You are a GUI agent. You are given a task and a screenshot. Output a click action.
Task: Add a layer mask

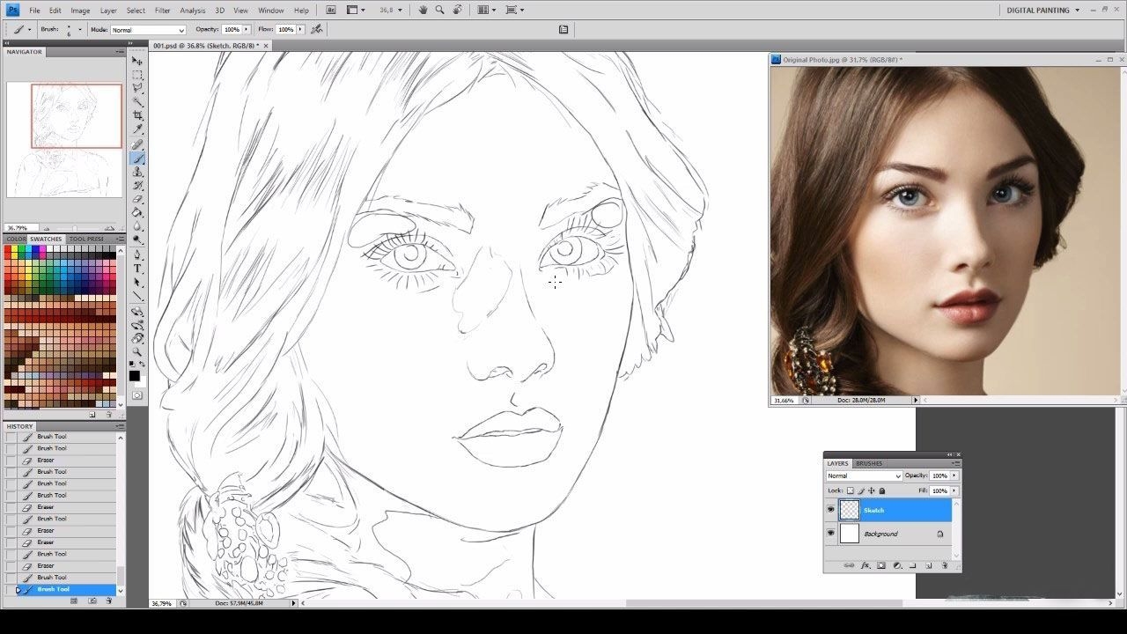point(881,565)
